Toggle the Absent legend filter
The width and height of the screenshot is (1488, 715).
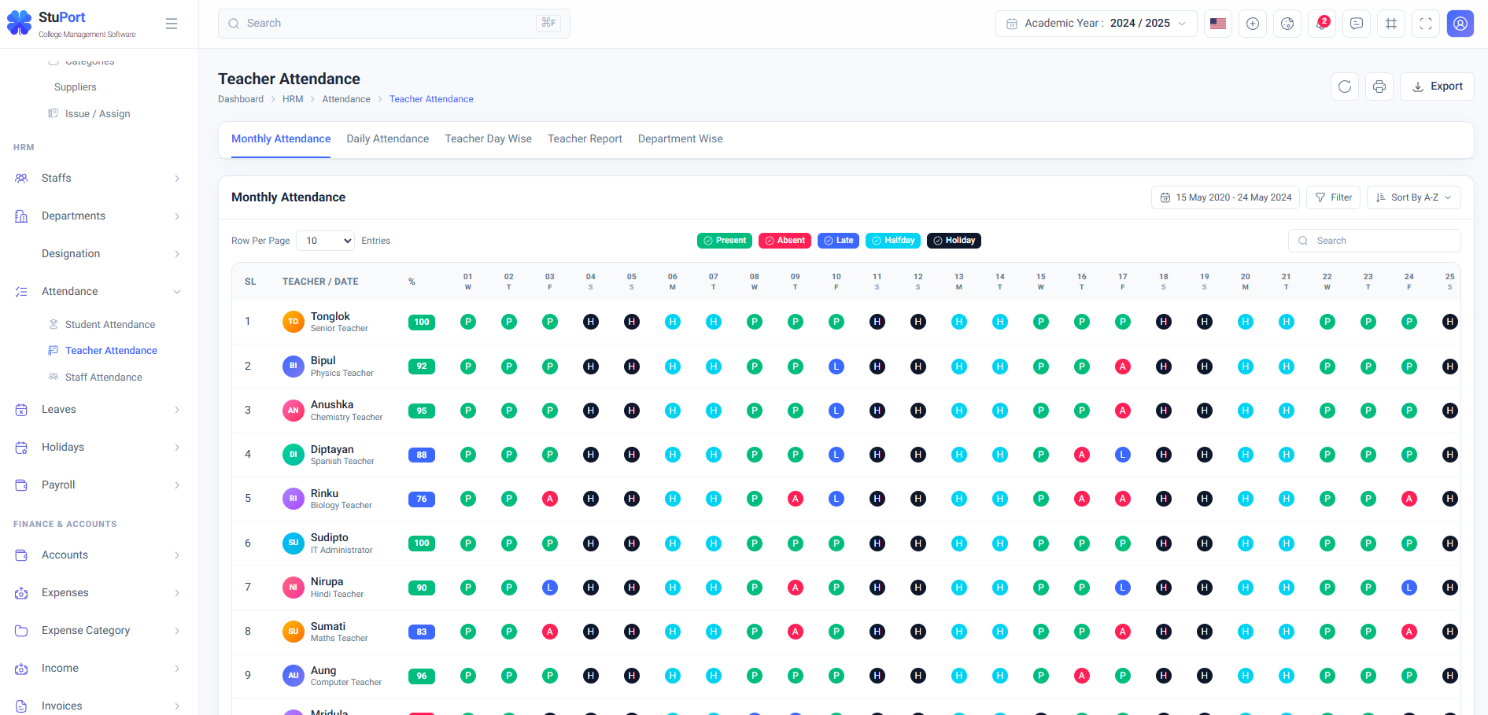click(785, 241)
